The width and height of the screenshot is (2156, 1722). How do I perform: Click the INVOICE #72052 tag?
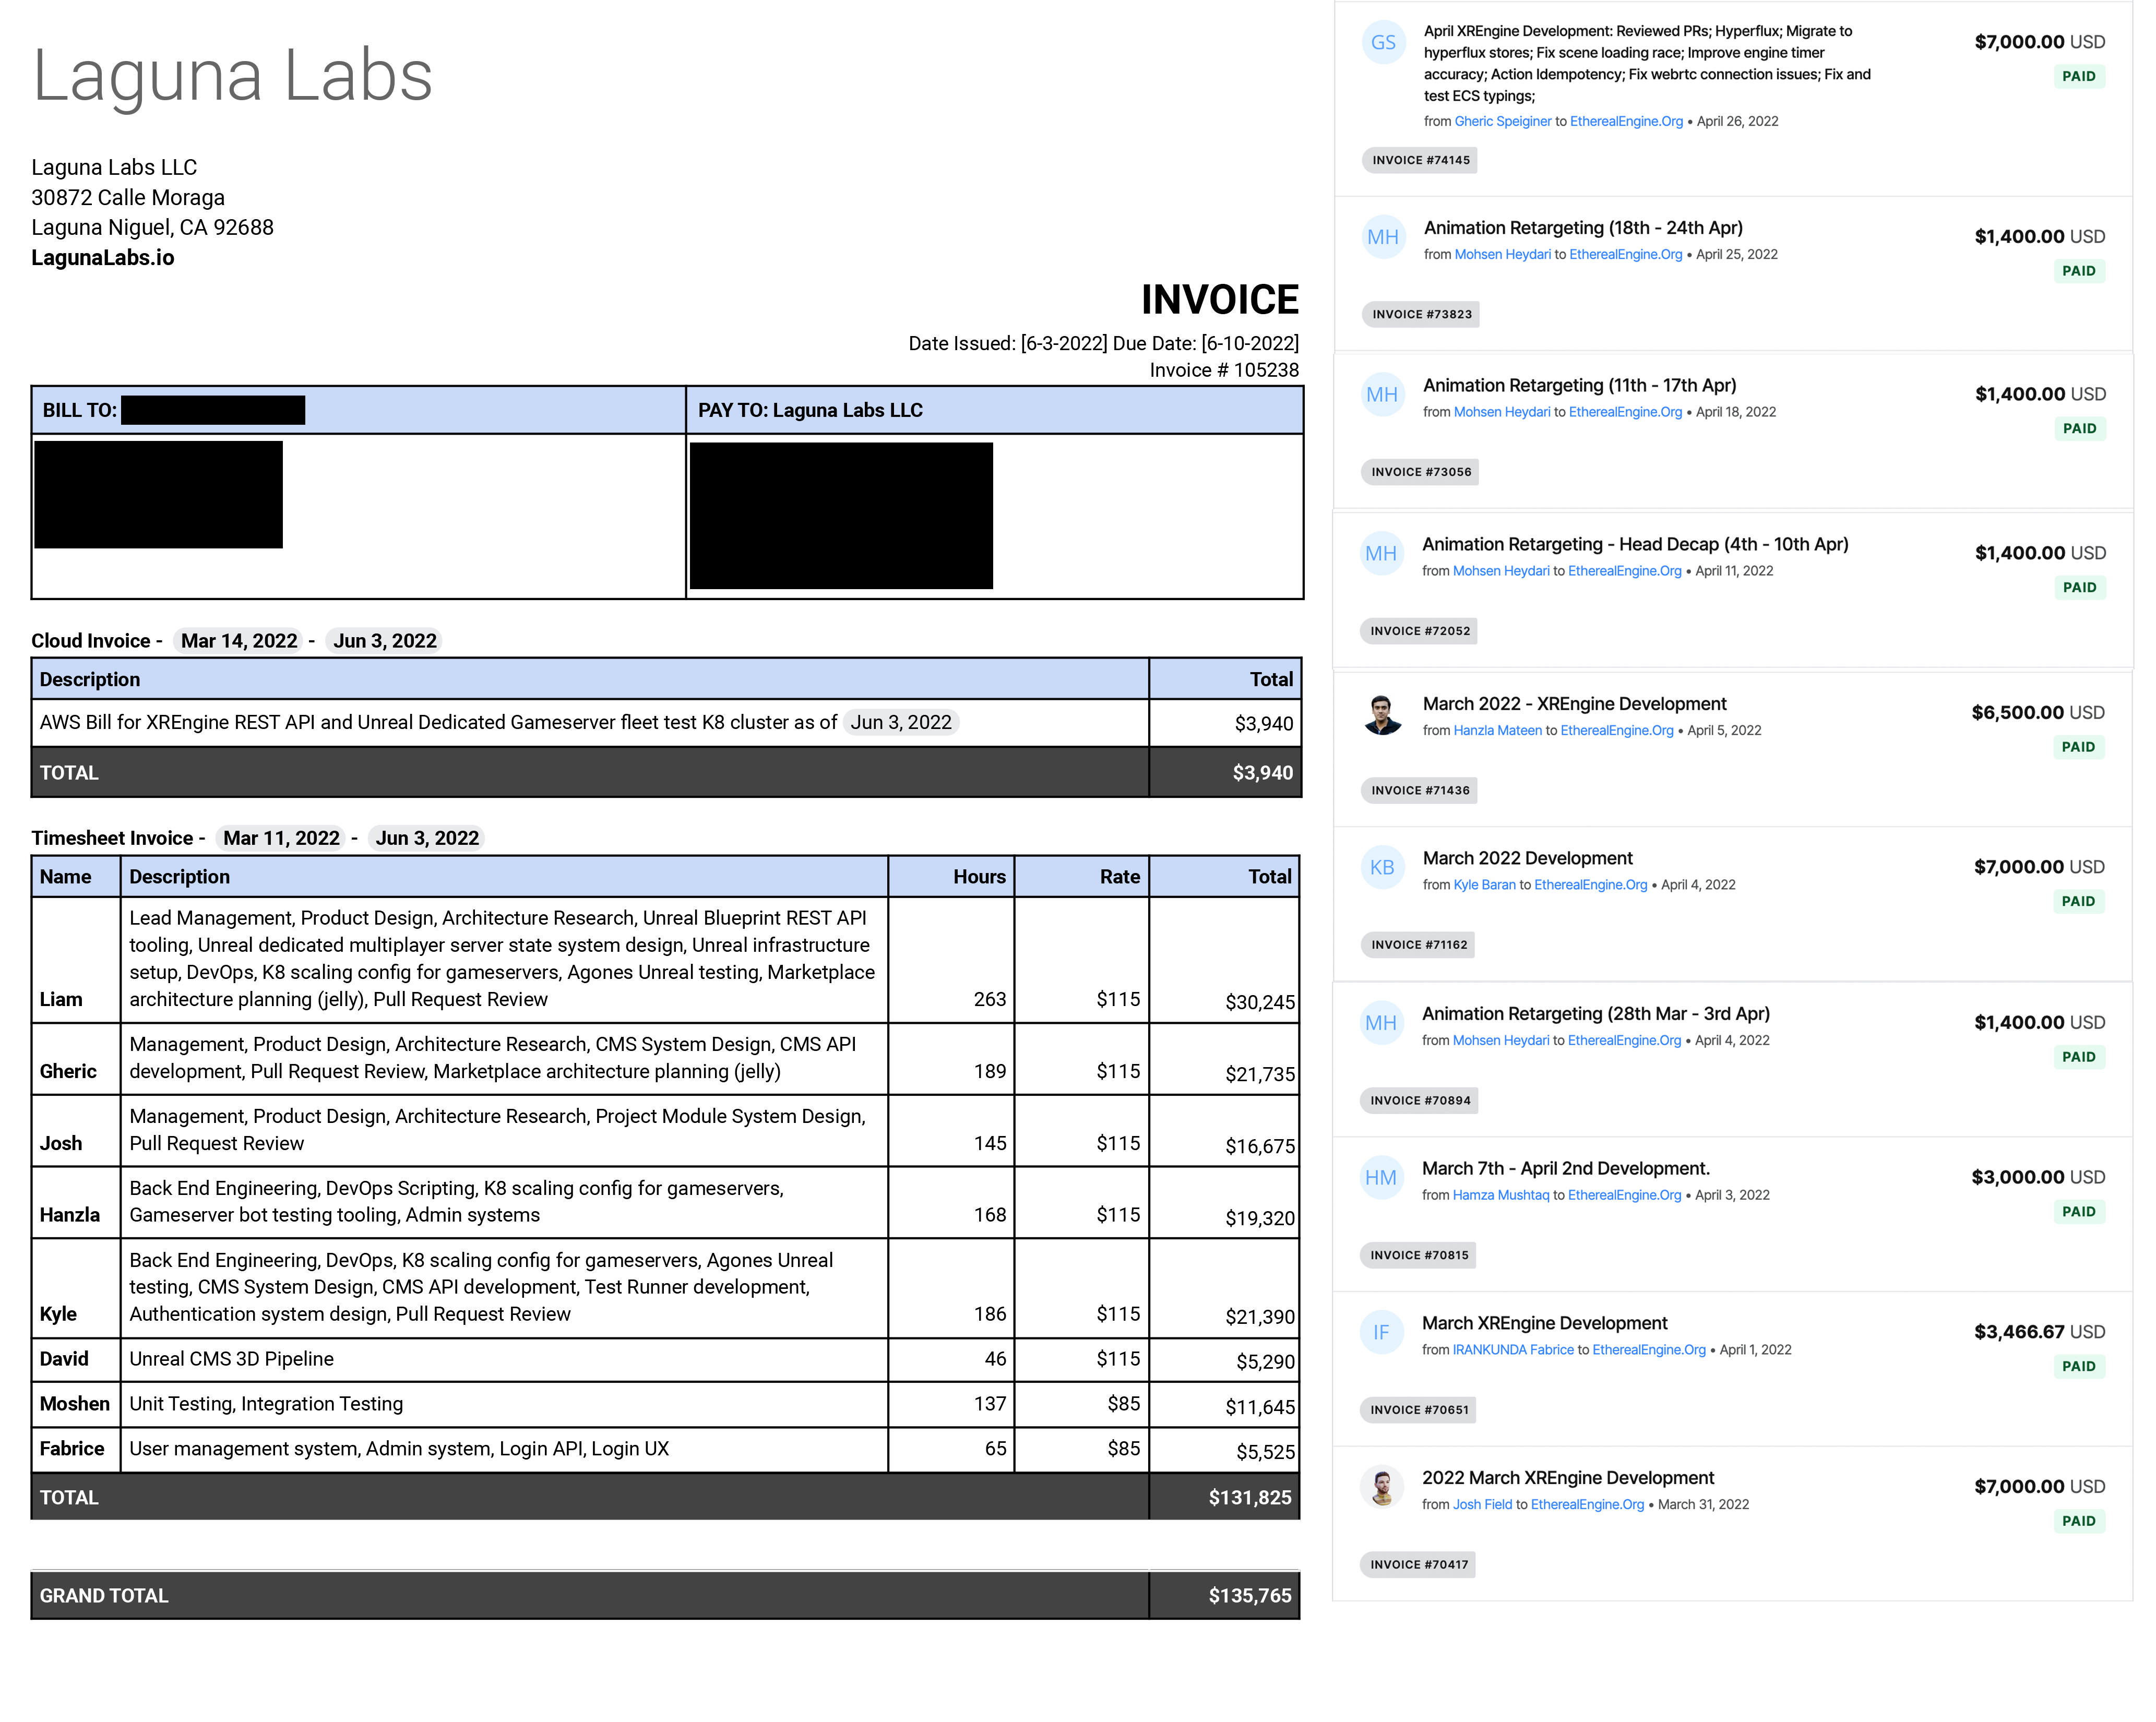coord(1420,632)
